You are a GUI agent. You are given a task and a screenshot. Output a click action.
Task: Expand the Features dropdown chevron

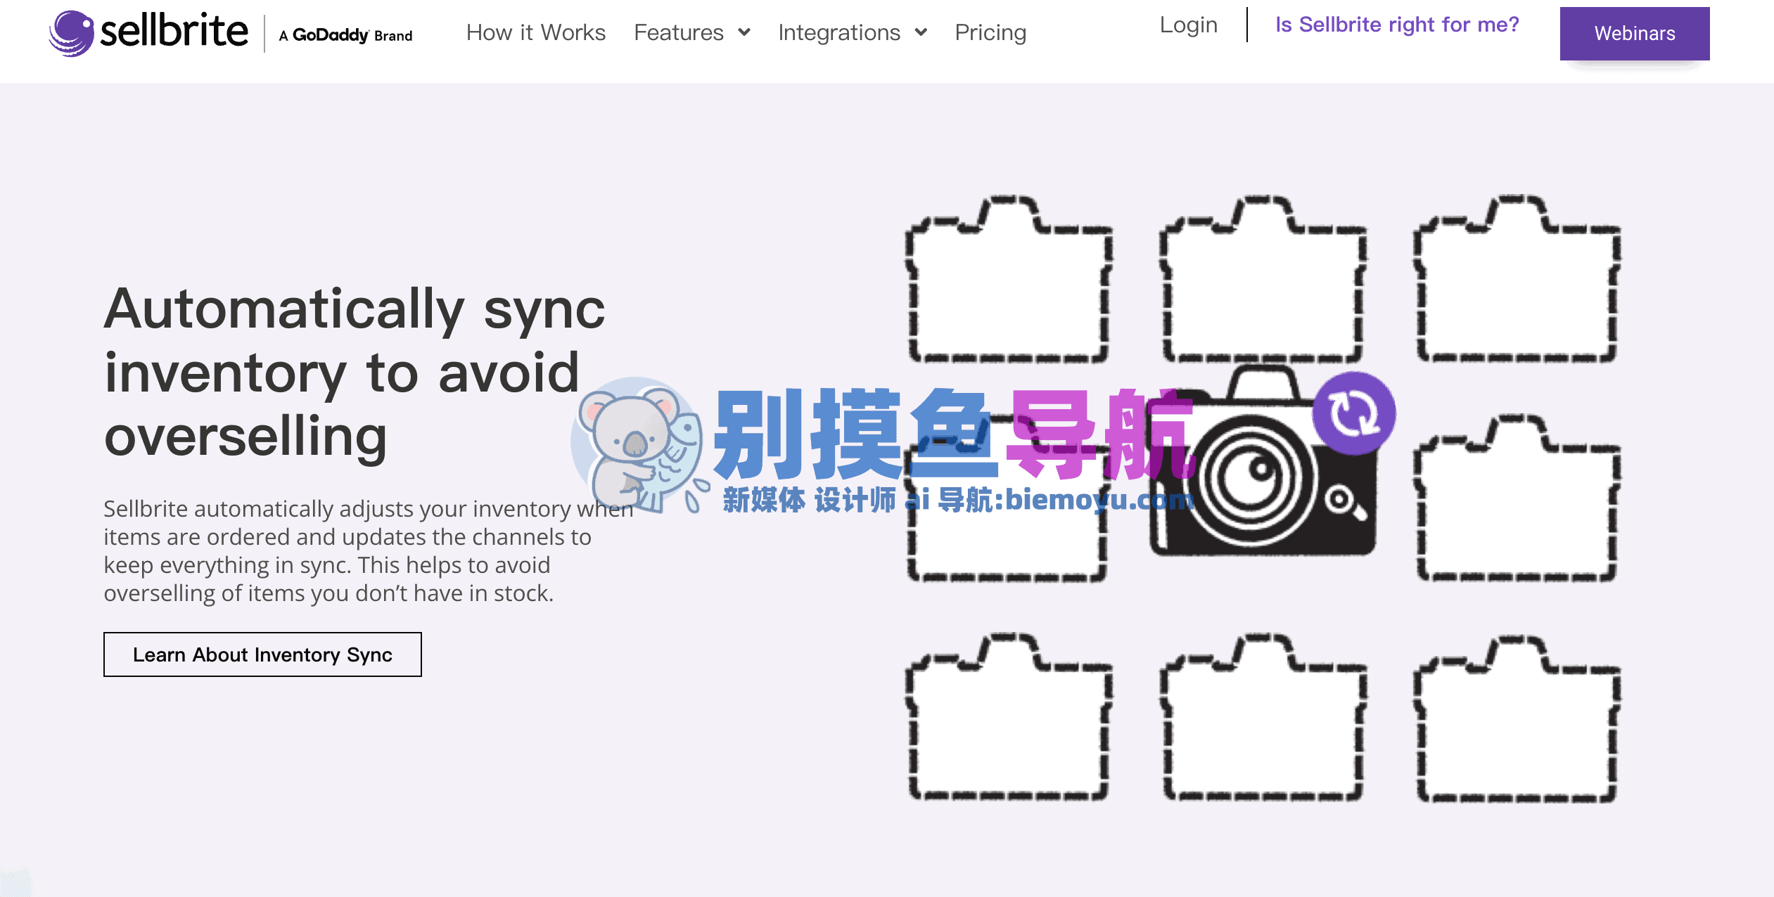click(744, 32)
